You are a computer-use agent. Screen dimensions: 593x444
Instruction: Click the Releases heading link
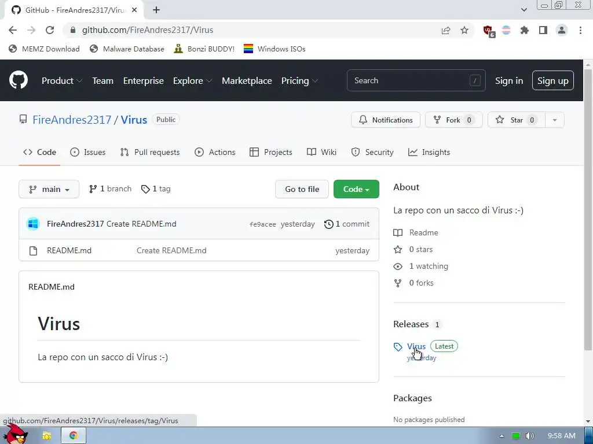411,324
